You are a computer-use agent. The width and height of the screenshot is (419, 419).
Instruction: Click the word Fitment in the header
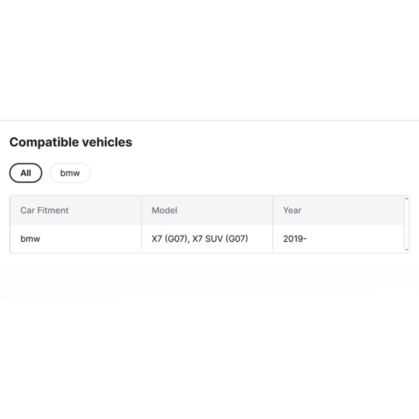click(53, 210)
